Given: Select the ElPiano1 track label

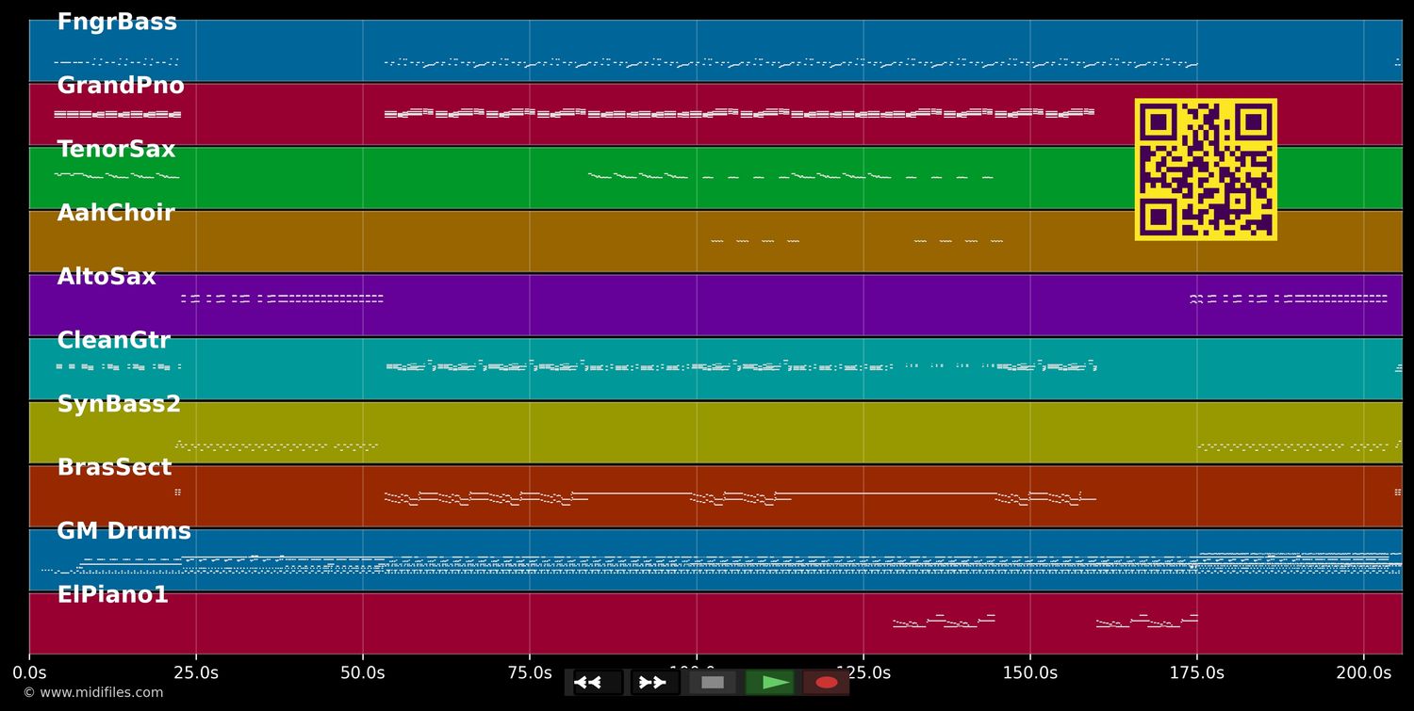Looking at the screenshot, I should 112,595.
